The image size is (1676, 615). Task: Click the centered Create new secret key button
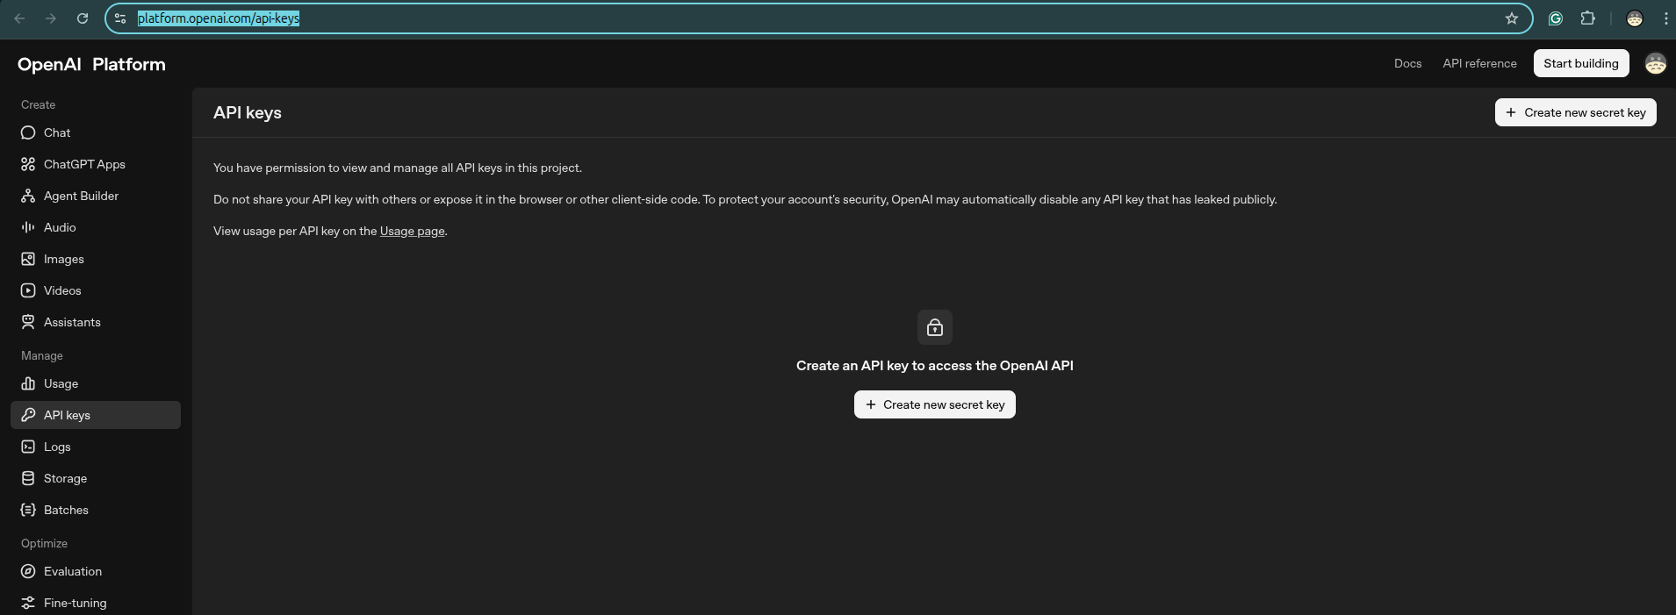click(x=934, y=404)
